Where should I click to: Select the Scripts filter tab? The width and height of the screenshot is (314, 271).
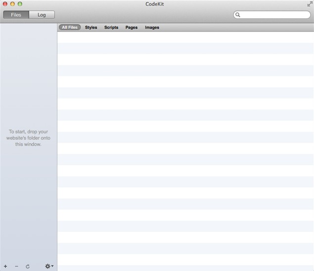coord(111,27)
